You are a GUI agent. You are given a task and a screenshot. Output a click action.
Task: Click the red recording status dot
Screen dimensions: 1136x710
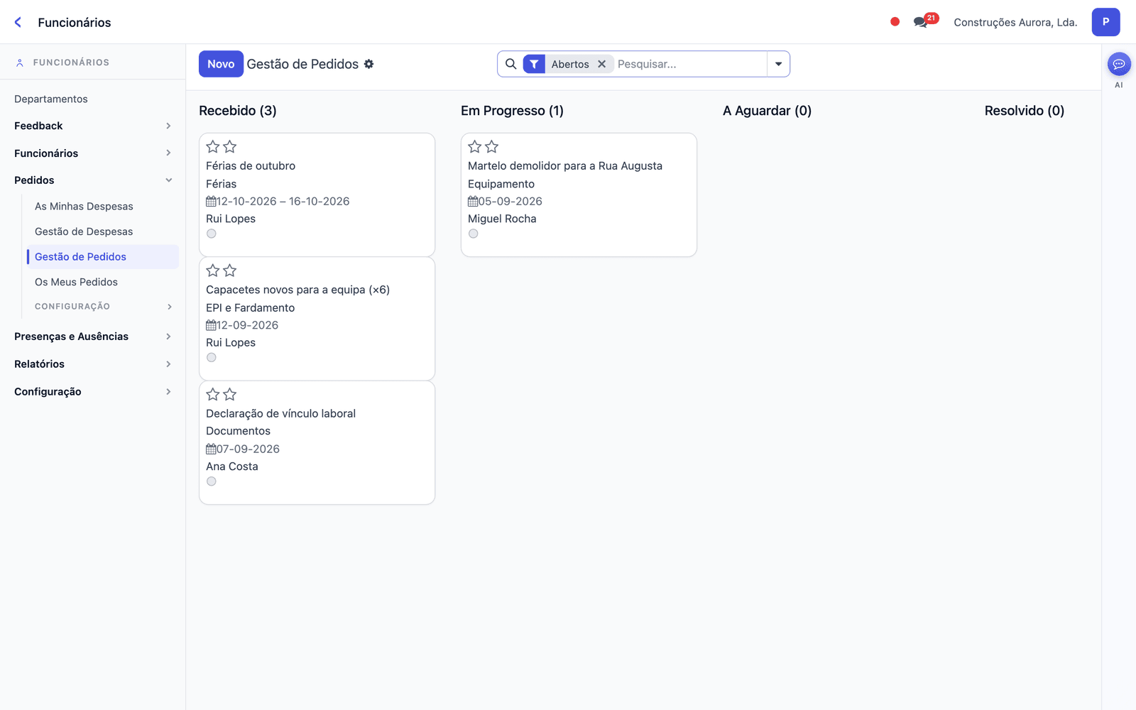895,22
